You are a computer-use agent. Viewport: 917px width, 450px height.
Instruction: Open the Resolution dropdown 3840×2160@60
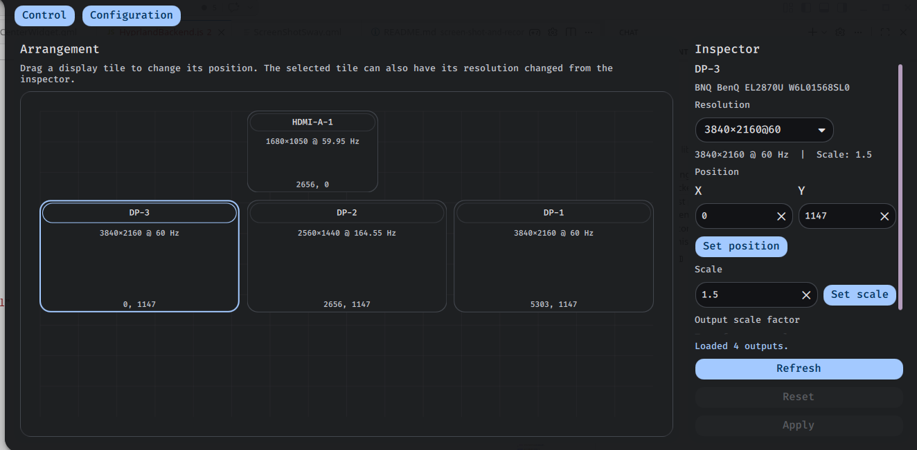pos(764,130)
